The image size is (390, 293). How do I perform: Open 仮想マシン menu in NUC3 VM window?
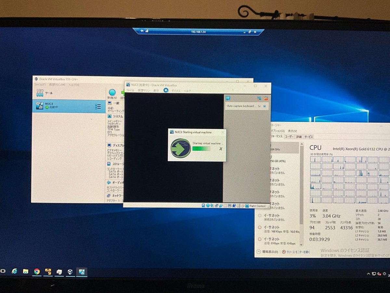[x=144, y=90]
